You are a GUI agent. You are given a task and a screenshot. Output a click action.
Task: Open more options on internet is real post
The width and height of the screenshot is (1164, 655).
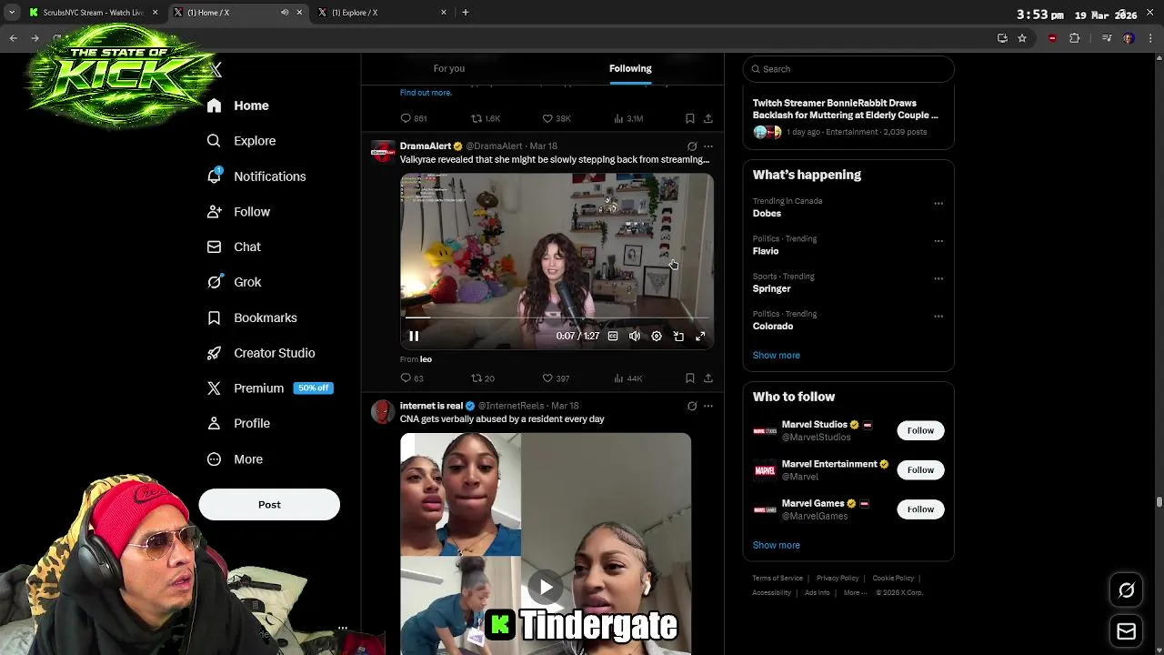point(708,407)
